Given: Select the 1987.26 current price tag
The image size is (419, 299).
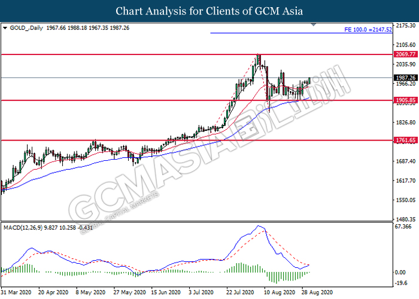Looking at the screenshot, I should [406, 78].
